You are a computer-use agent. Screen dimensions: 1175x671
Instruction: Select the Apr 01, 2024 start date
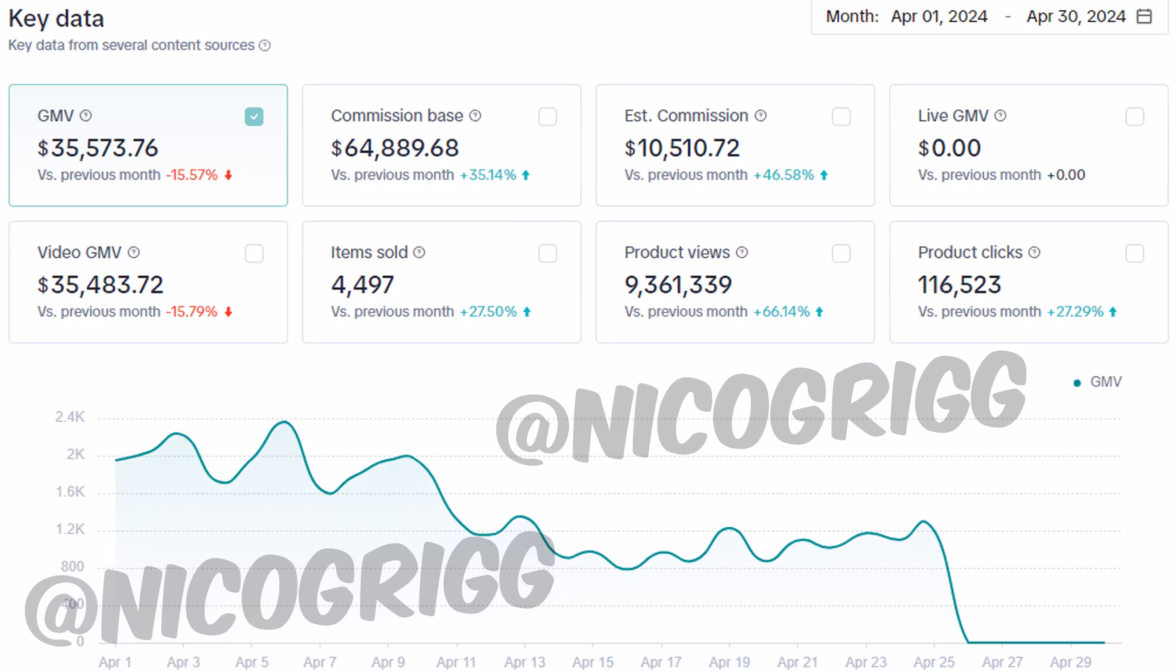(x=938, y=16)
